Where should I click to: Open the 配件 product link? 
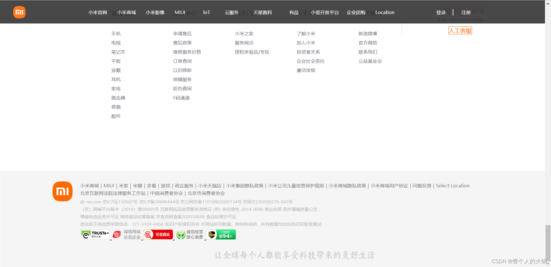116,116
